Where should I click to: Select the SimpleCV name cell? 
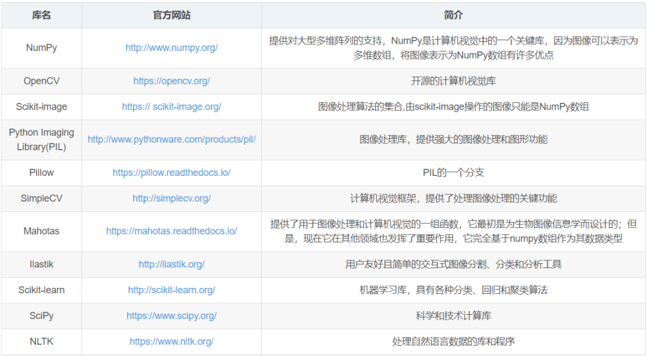click(41, 199)
